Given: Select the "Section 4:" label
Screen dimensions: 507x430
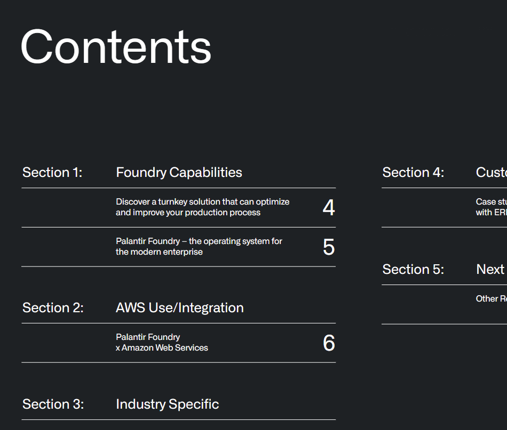Looking at the screenshot, I should pyautogui.click(x=413, y=173).
